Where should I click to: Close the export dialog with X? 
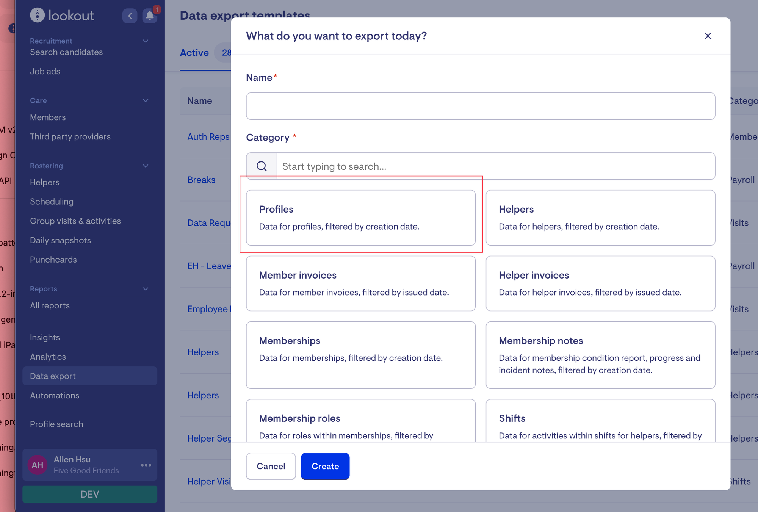(x=708, y=36)
